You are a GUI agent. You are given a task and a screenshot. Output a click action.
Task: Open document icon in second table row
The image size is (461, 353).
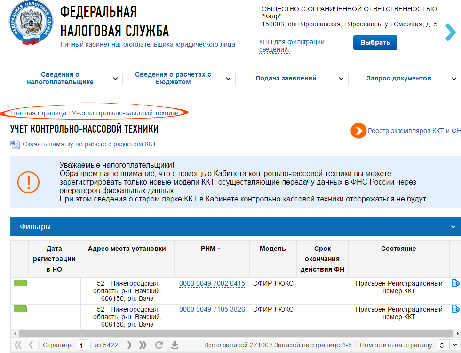[455, 309]
